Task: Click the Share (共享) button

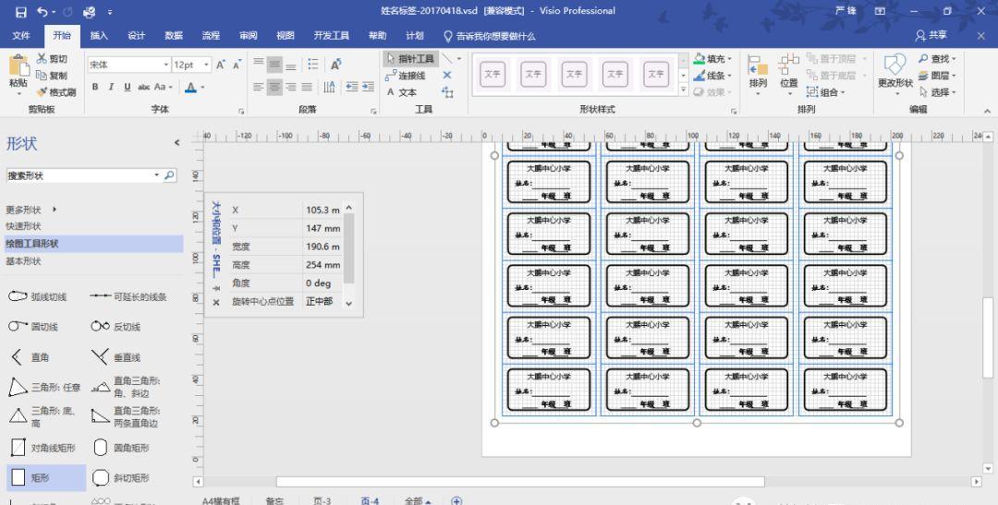Action: 931,35
